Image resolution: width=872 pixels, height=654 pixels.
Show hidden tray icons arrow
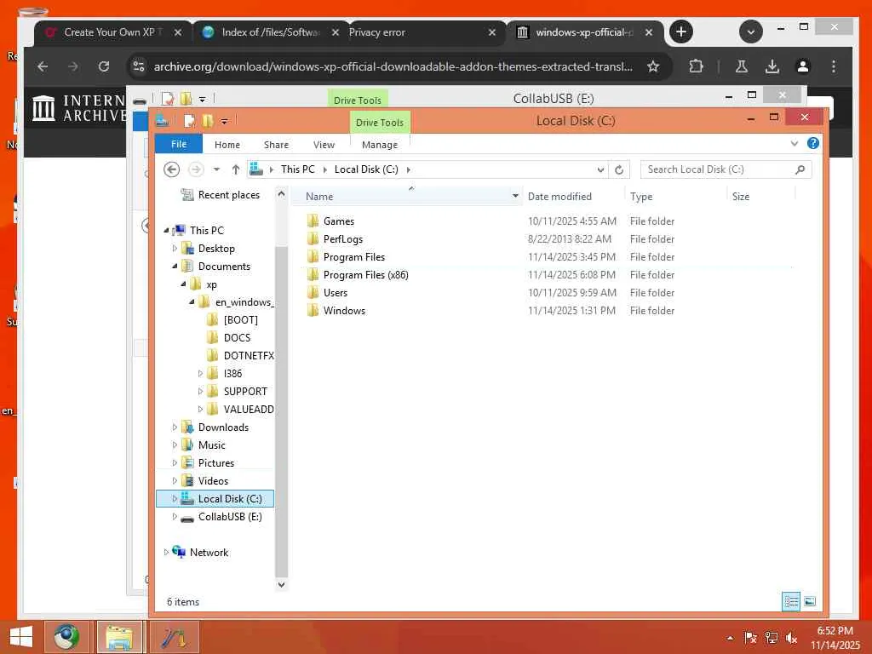730,638
